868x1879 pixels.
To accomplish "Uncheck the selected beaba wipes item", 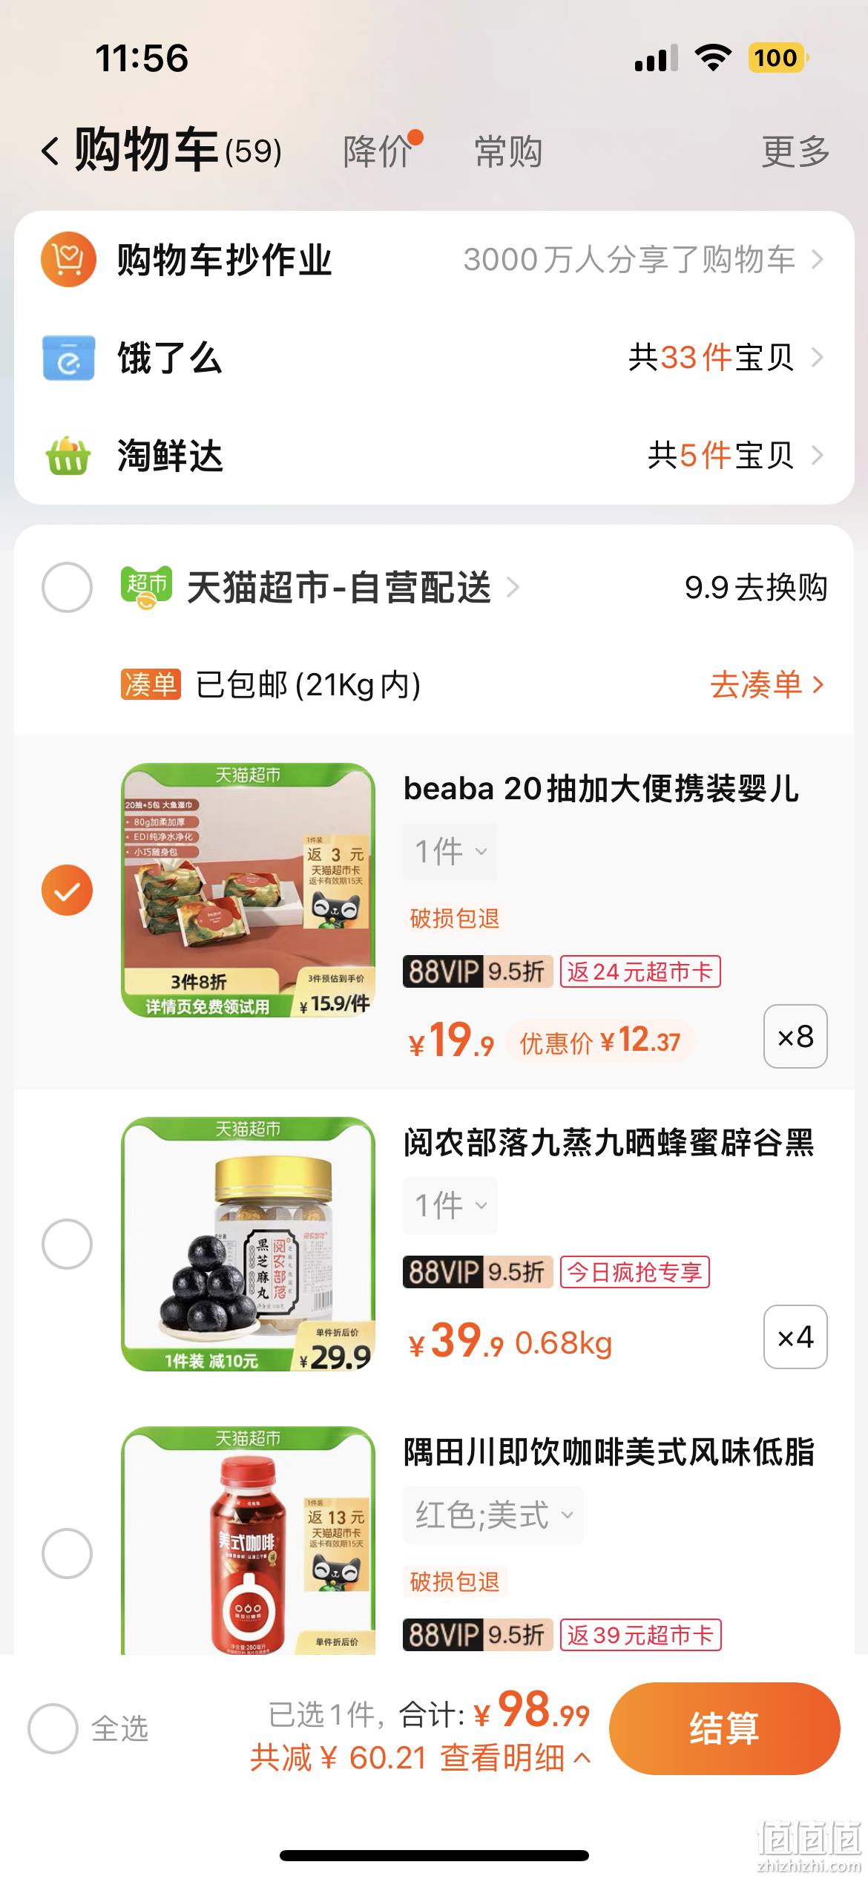I will 67,890.
